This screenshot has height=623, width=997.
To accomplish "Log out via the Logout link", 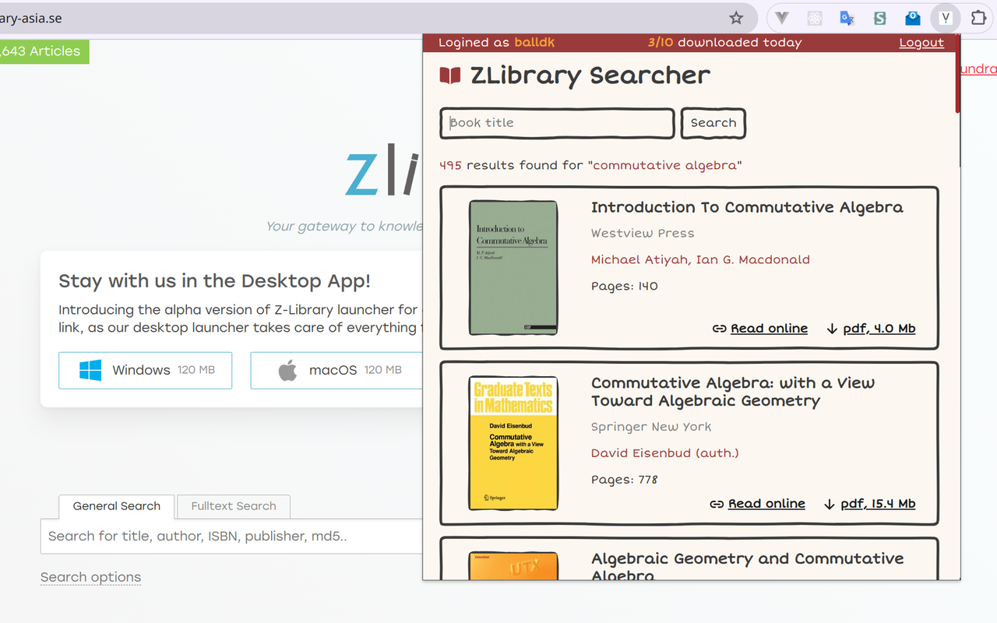I will point(921,43).
